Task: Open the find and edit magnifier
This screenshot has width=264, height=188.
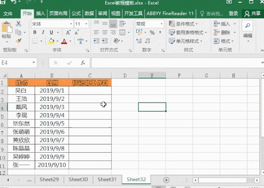Action: [247, 26]
